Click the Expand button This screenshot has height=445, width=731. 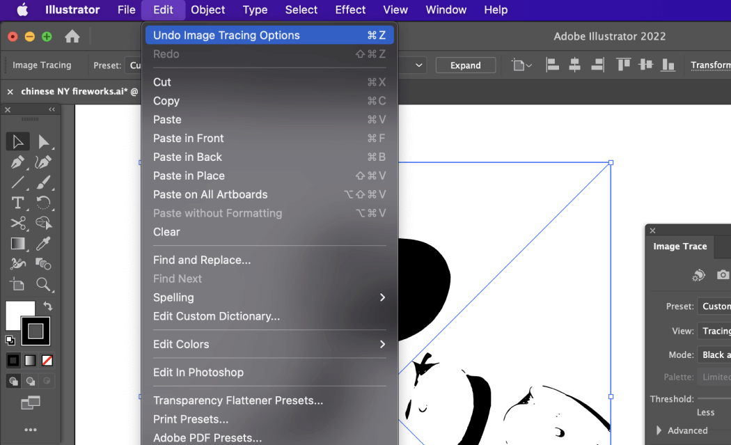[x=465, y=65]
